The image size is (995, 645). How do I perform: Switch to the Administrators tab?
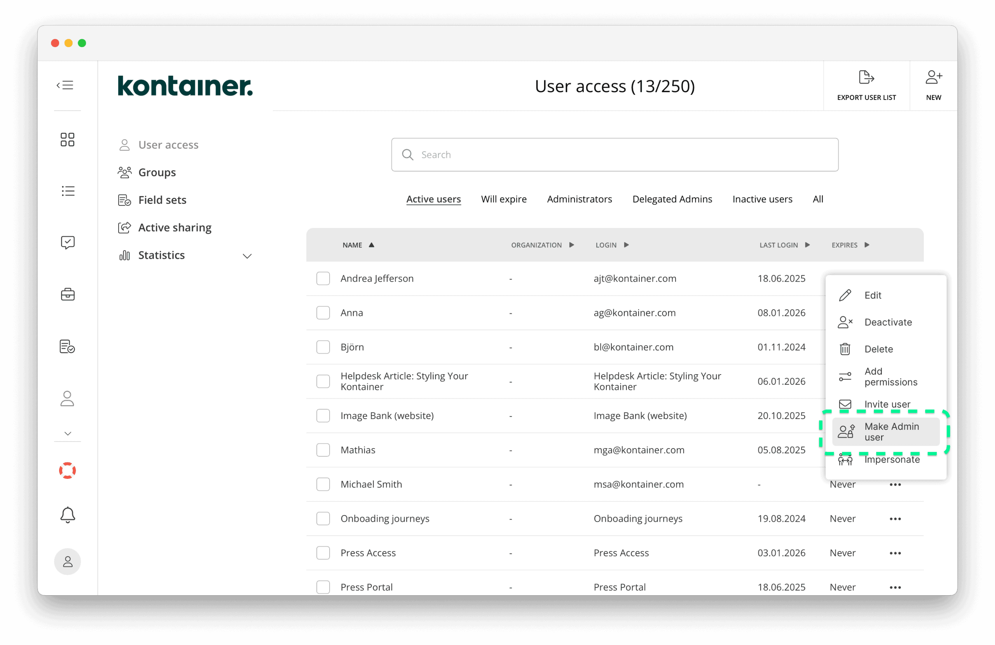580,199
